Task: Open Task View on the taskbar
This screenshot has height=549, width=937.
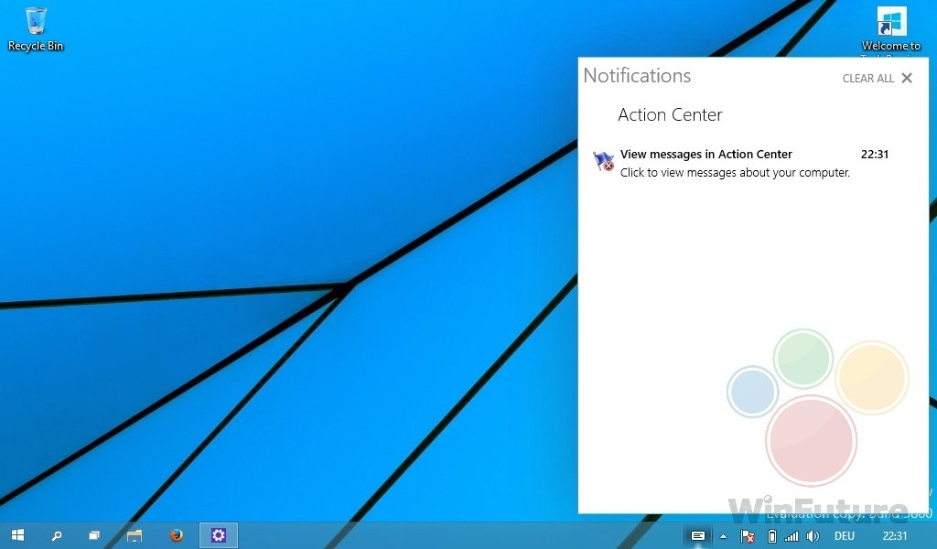Action: point(93,535)
